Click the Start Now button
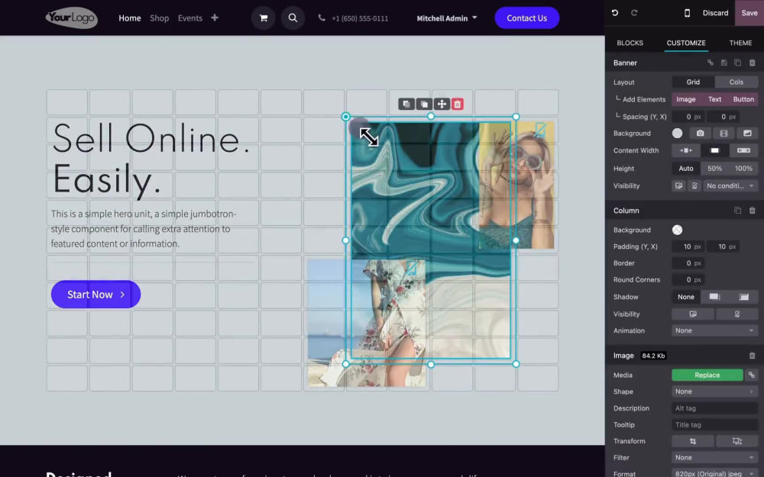This screenshot has height=477, width=764. click(x=96, y=295)
